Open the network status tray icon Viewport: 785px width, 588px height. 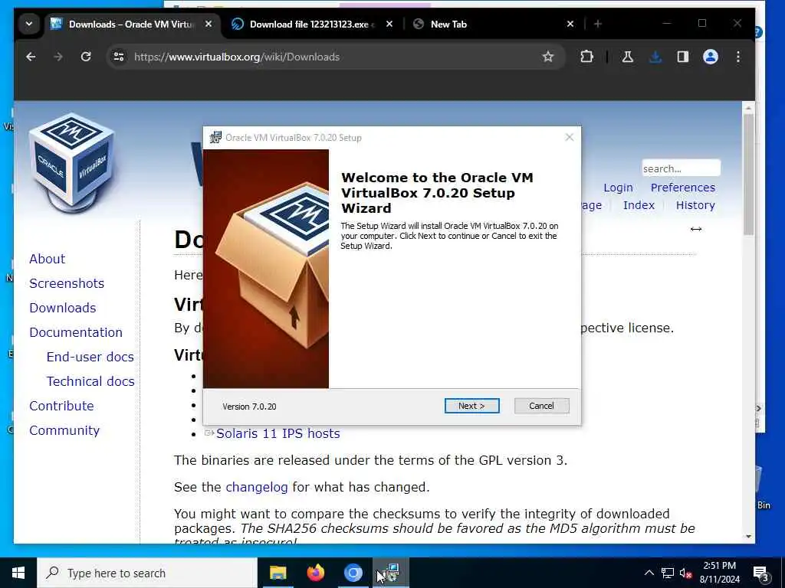[x=668, y=573]
